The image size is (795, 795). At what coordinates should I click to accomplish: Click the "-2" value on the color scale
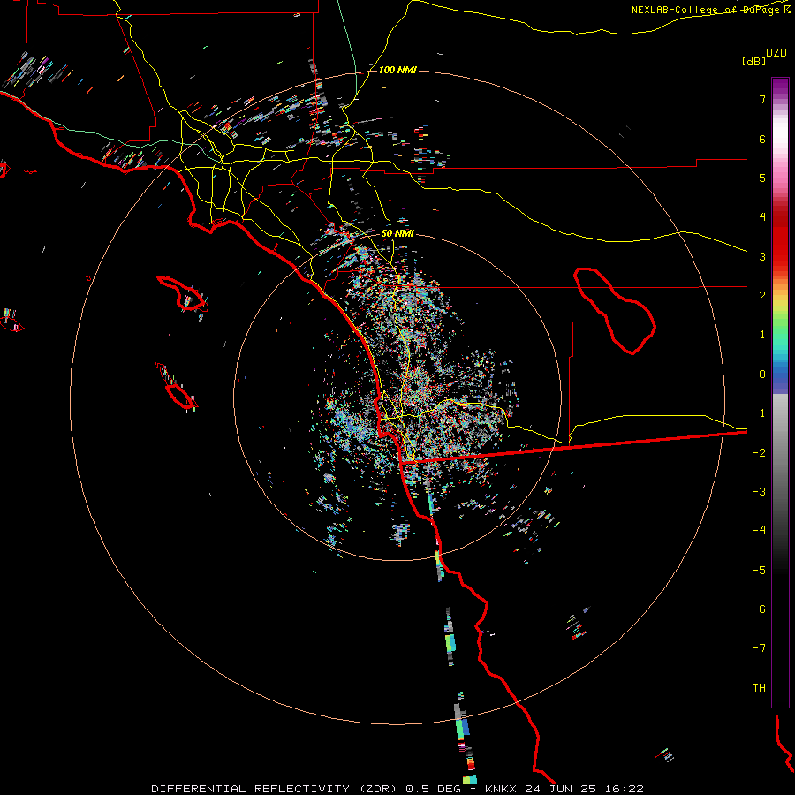pos(759,453)
